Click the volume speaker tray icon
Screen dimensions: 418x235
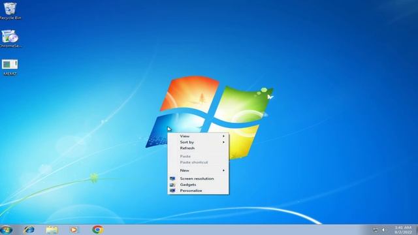point(383,230)
